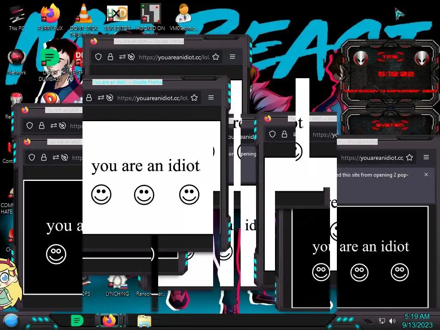Click the left smiley on the white page
This screenshot has width=440, height=330.
[101, 195]
